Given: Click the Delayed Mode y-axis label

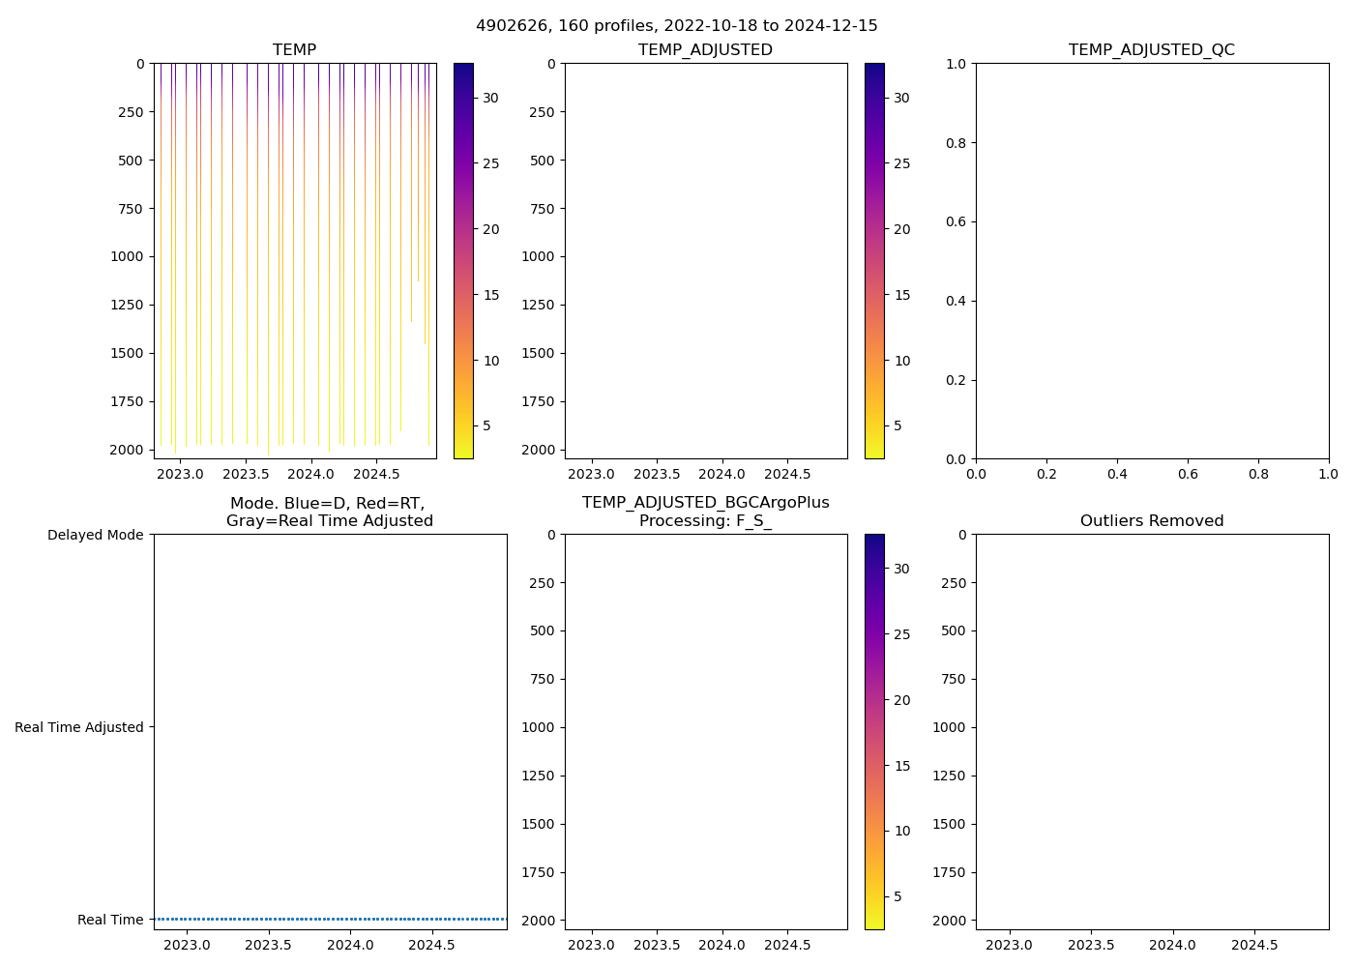Looking at the screenshot, I should 95,536.
